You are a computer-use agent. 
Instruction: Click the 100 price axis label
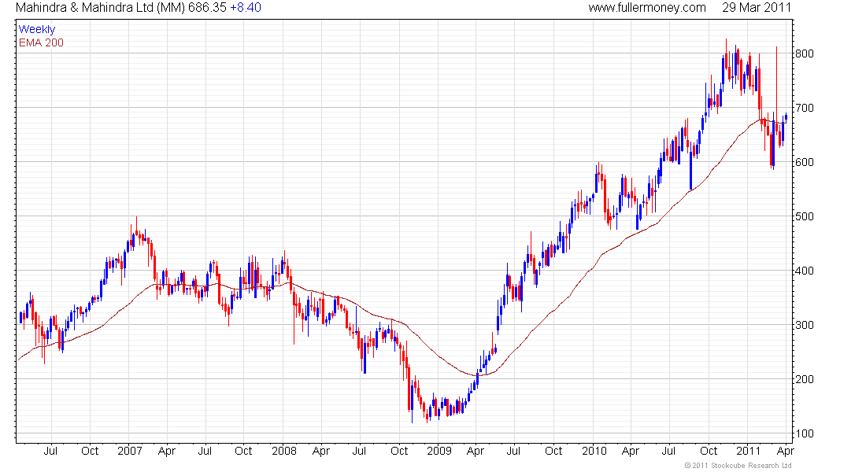(804, 433)
